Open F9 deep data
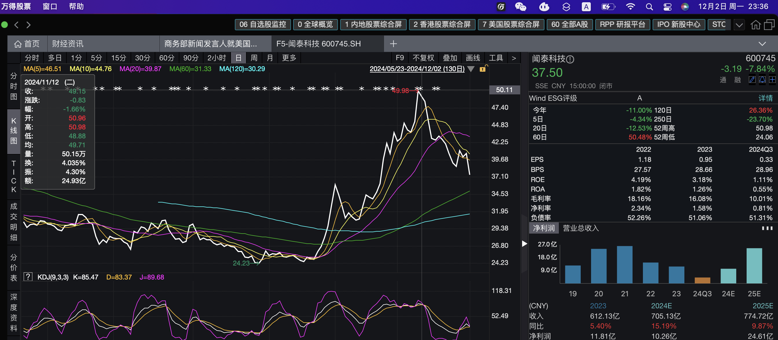The height and width of the screenshot is (340, 778). (x=400, y=58)
